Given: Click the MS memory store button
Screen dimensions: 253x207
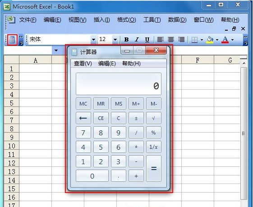Looking at the screenshot, I should pos(119,103).
